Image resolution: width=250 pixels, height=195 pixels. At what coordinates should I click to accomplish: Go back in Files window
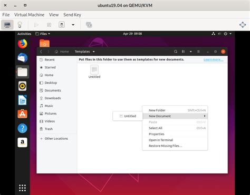(41, 52)
